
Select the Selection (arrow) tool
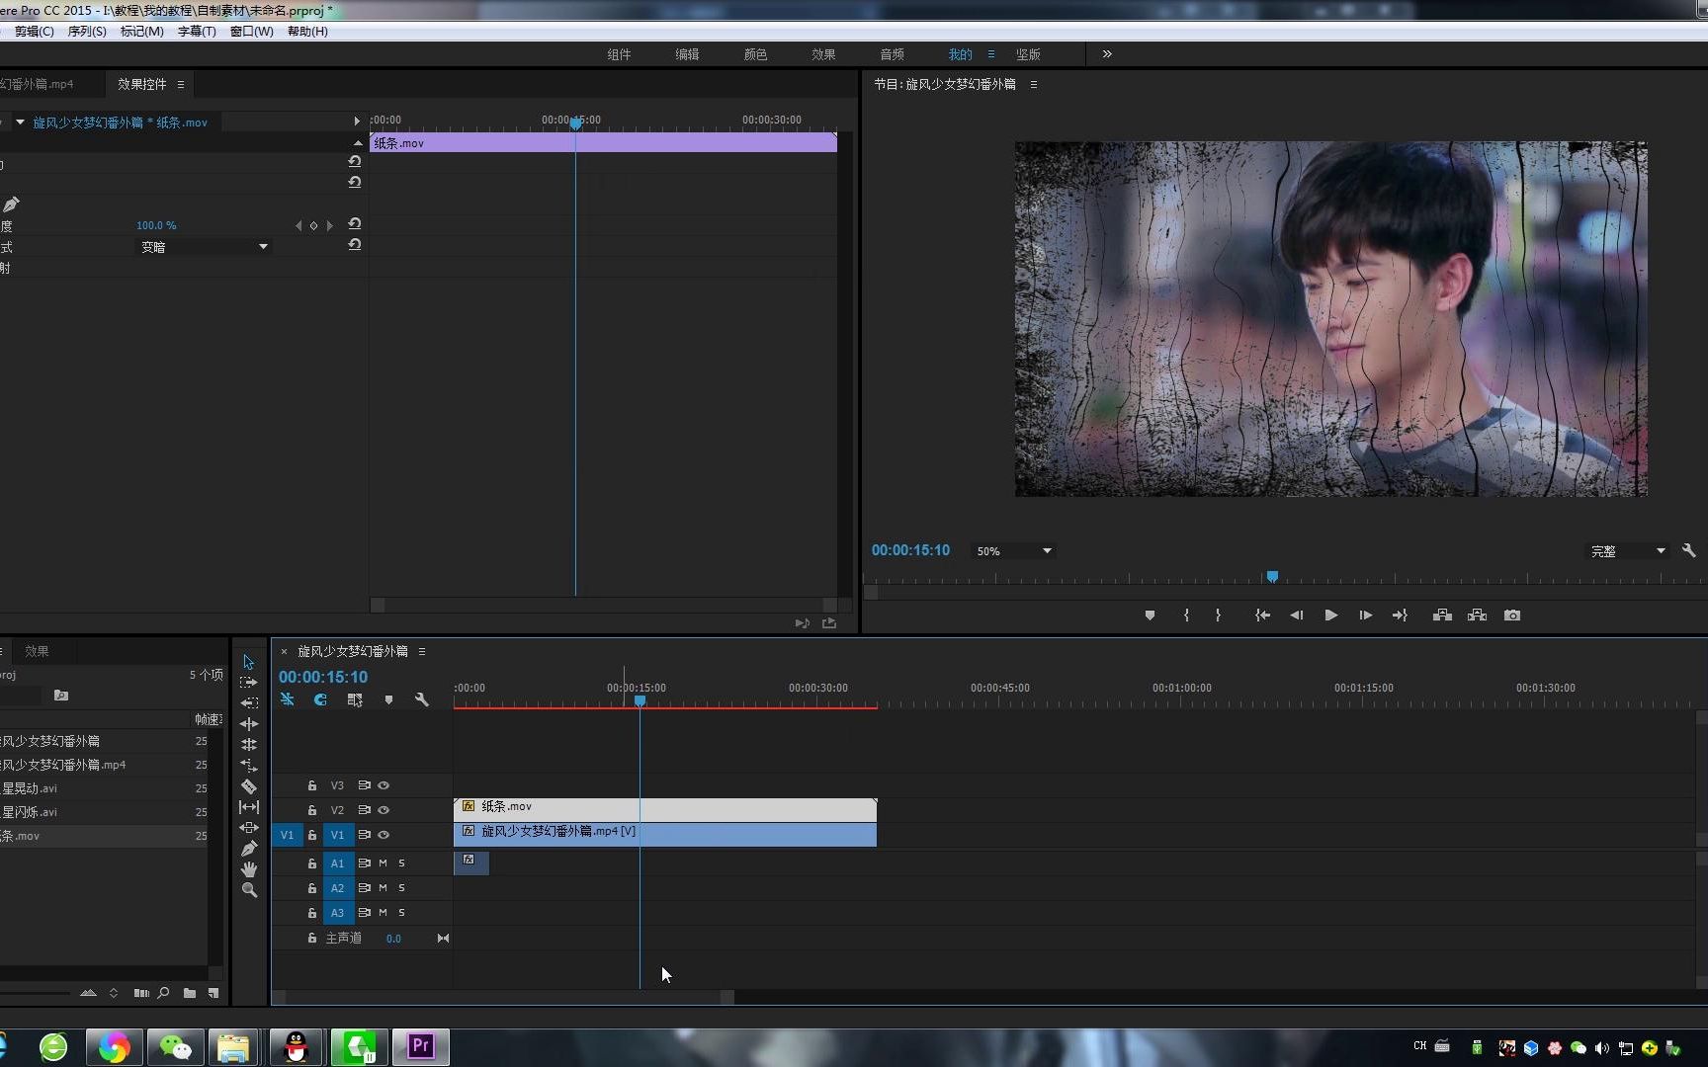pos(248,662)
